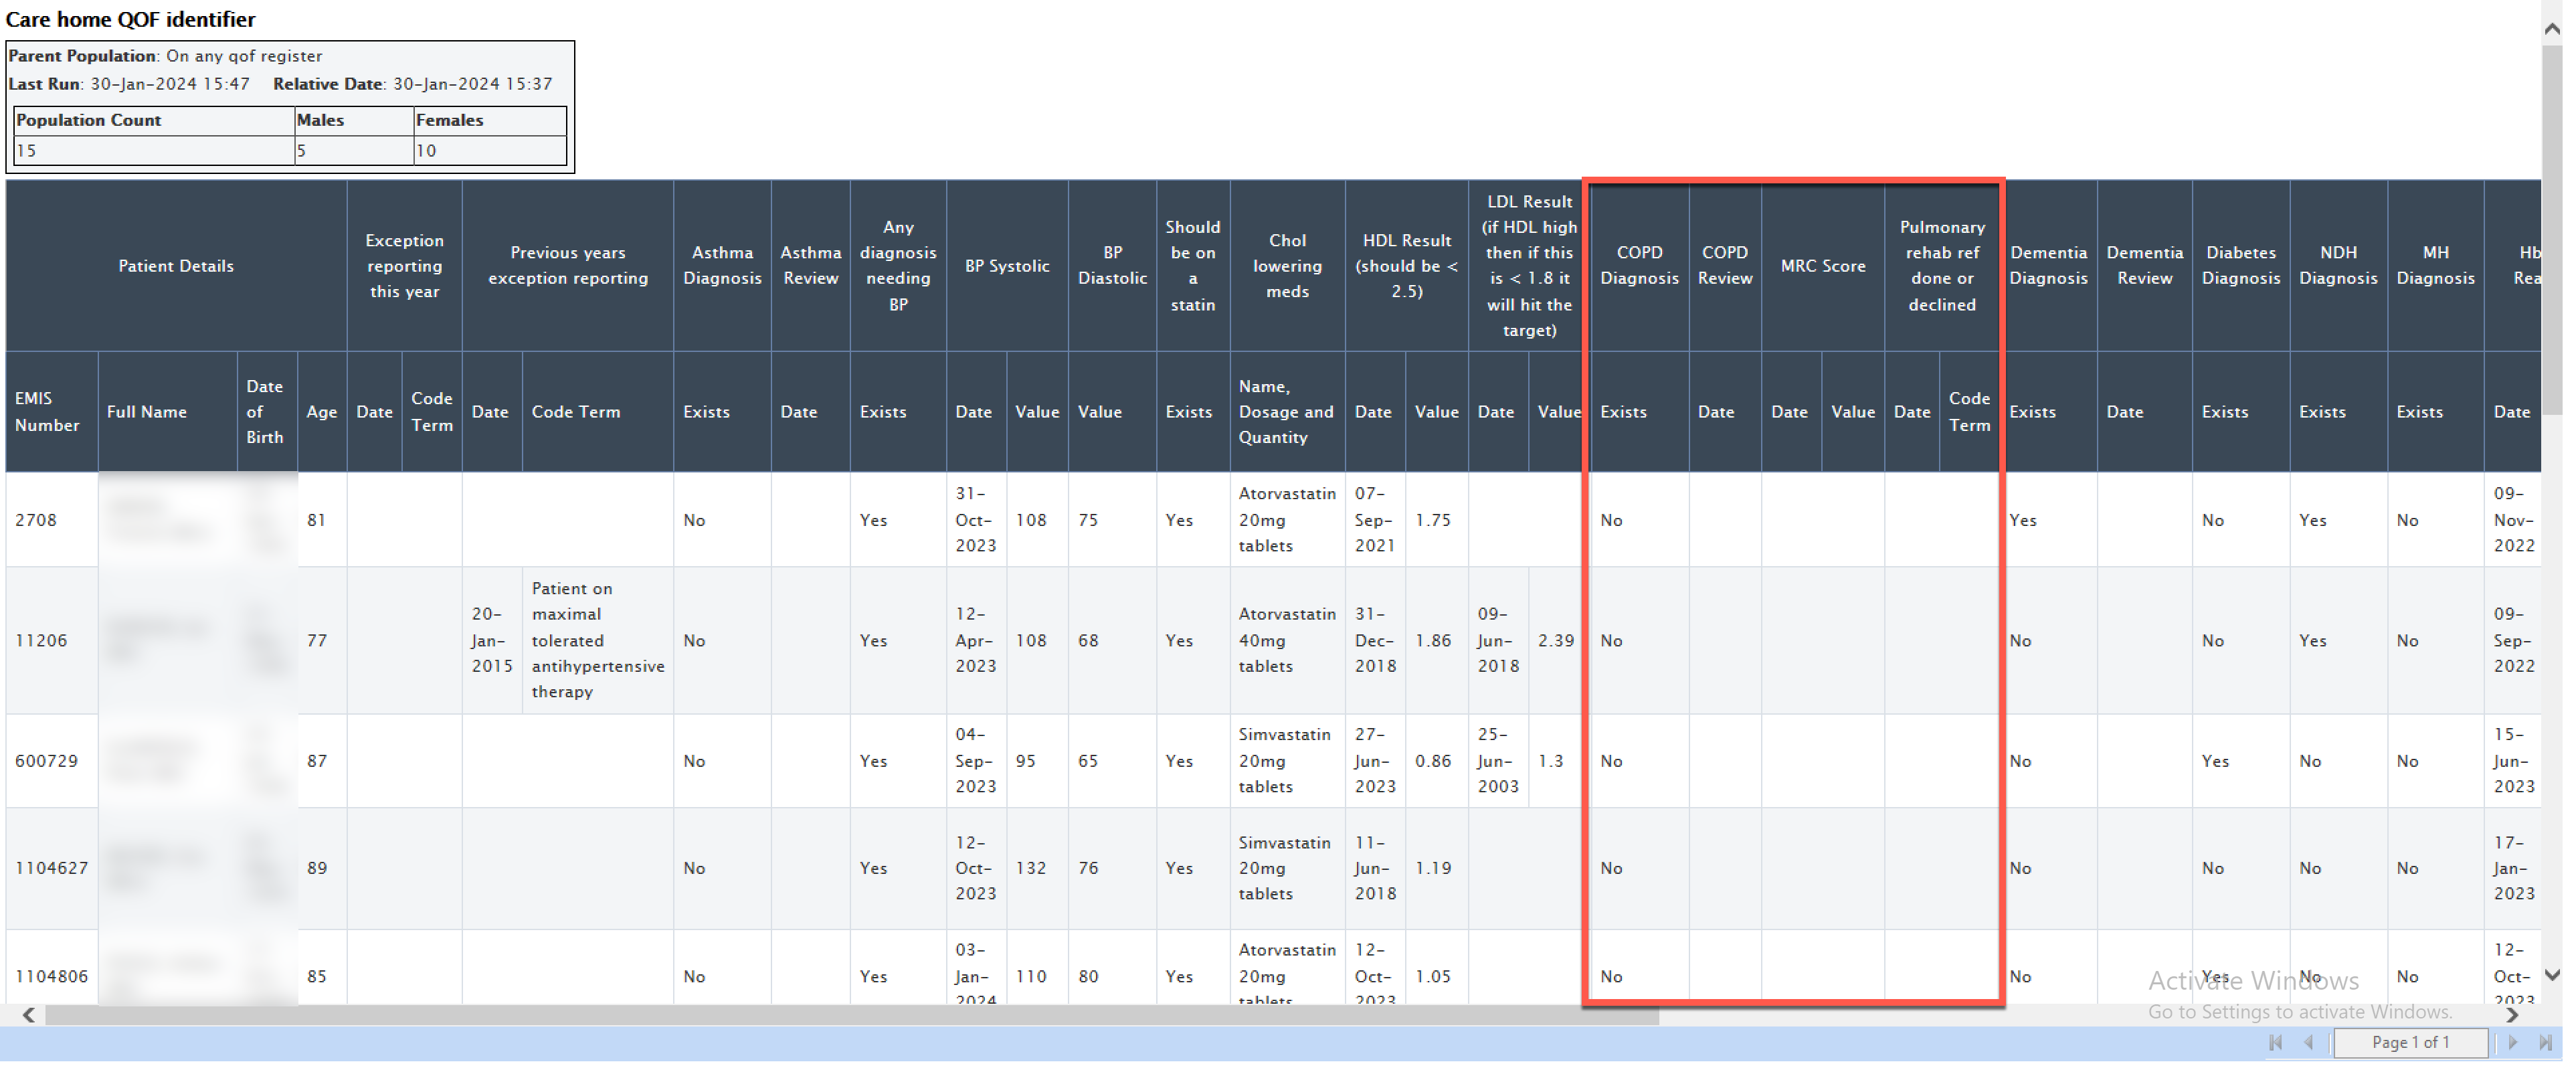Click the MH Diagnosis header
This screenshot has width=2576, height=1072.
click(2435, 266)
